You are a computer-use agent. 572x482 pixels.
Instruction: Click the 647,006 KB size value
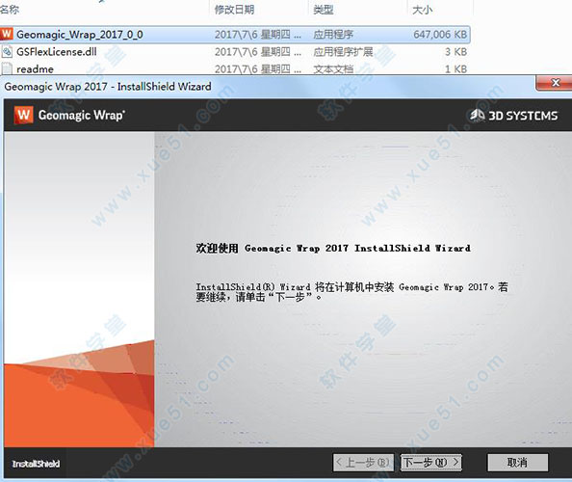440,35
